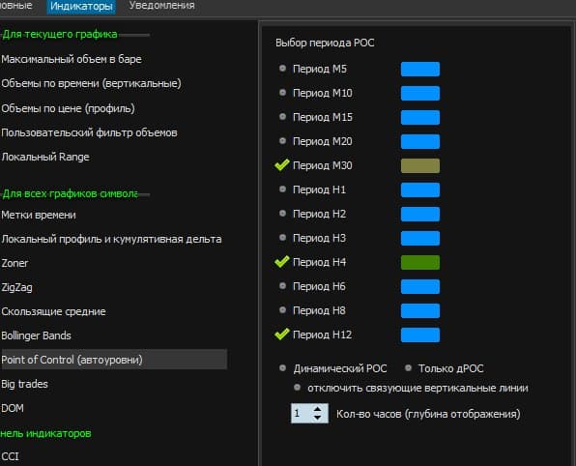Screen dimensions: 576x466
Task: Change color swatch for Период H1
Action: 420,190
